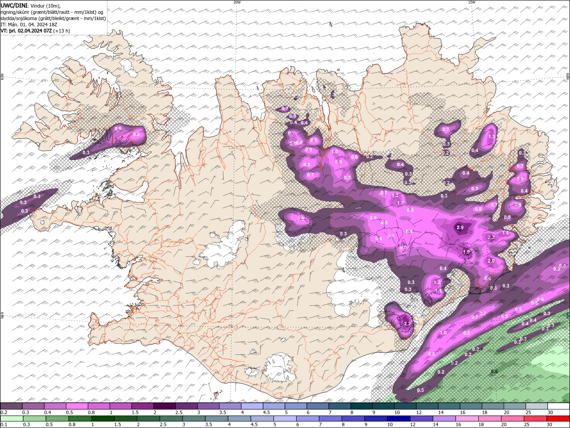Click the bright red 30 swatch on the rain scale
Viewport: 570px width, 428px height.
558,418
